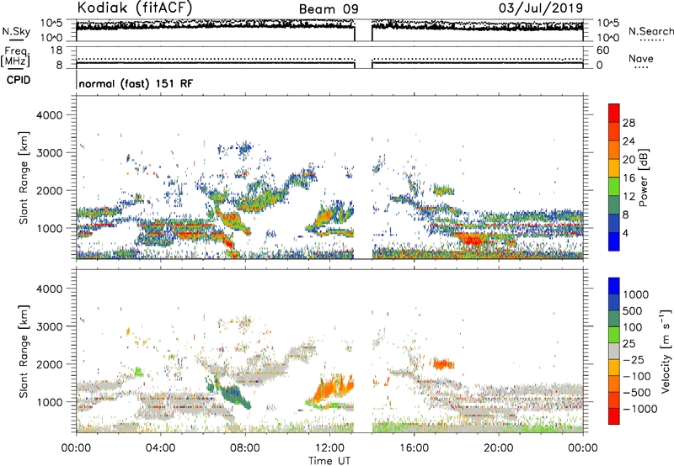This screenshot has height=466, width=674.
Task: Click the 'Velocity [m s-1]' color bar title
Action: pos(666,351)
